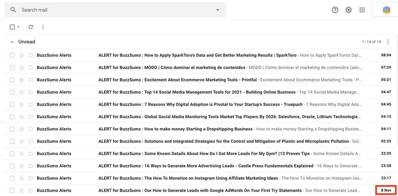Collapse the Unread section
The width and height of the screenshot is (398, 196).
(x=12, y=42)
